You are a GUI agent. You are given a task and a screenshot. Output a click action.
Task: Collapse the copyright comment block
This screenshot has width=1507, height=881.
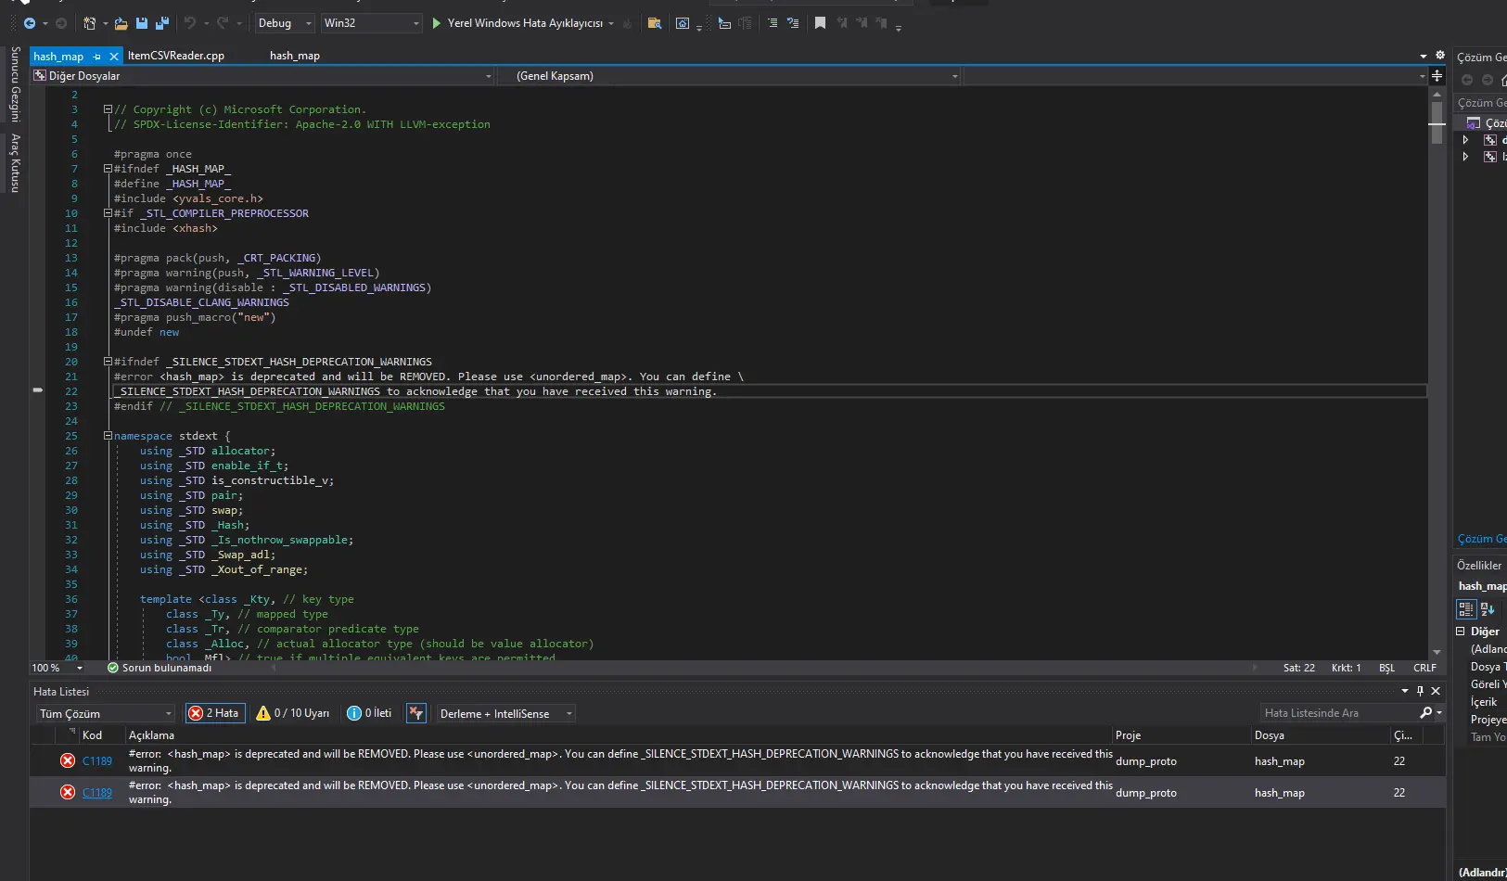(x=108, y=109)
